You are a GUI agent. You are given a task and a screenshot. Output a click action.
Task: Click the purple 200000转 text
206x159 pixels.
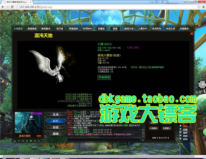36,114
